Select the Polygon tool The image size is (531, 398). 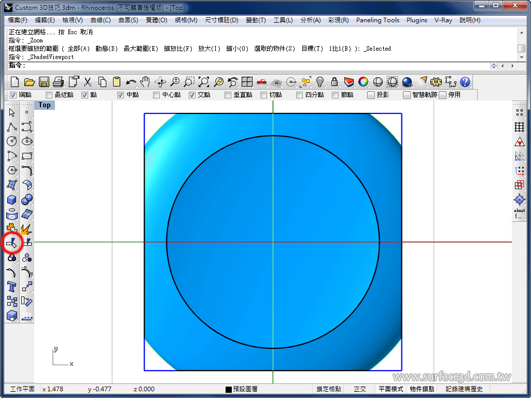pyautogui.click(x=12, y=170)
